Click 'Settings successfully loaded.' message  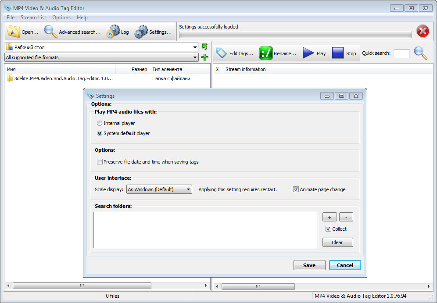209,27
